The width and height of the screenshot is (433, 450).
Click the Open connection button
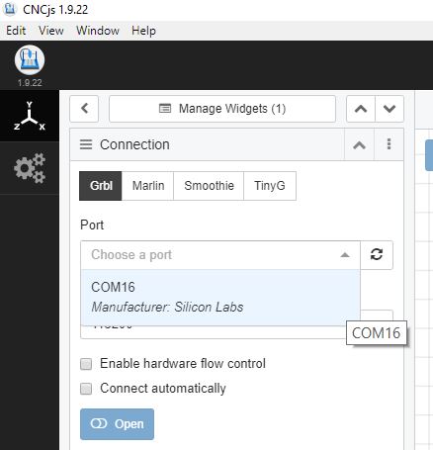117,424
